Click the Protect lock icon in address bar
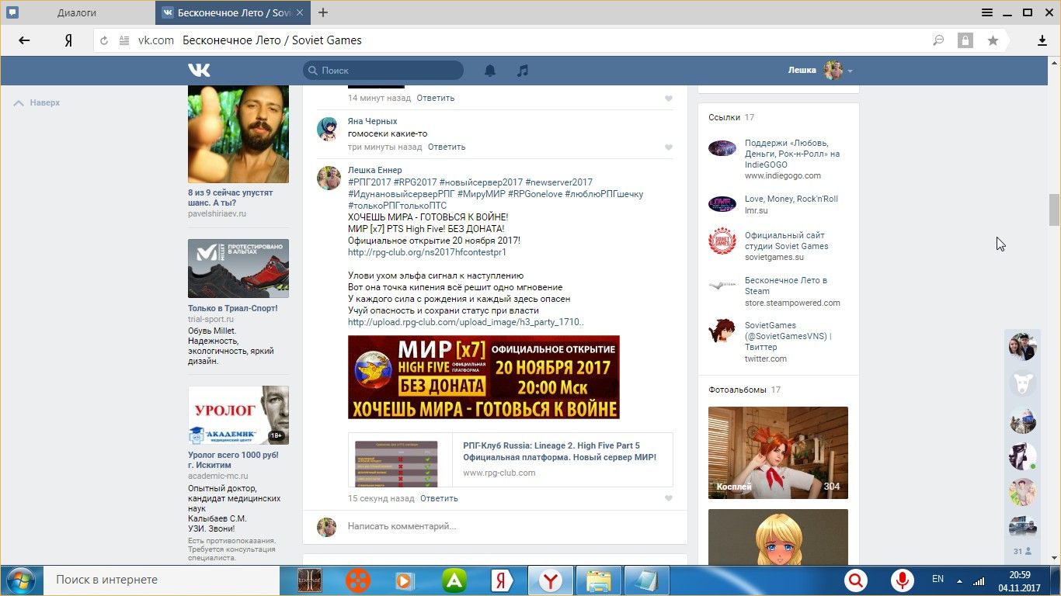 [965, 40]
